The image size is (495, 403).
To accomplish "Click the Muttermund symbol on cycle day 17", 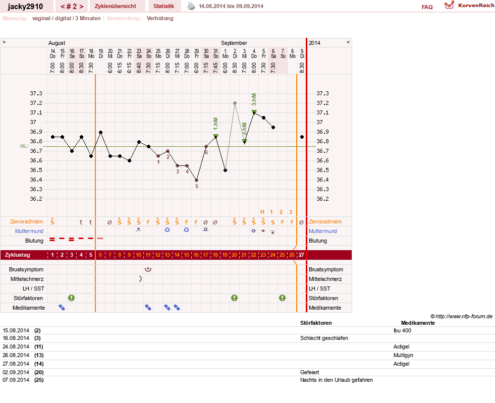I will tap(205, 229).
